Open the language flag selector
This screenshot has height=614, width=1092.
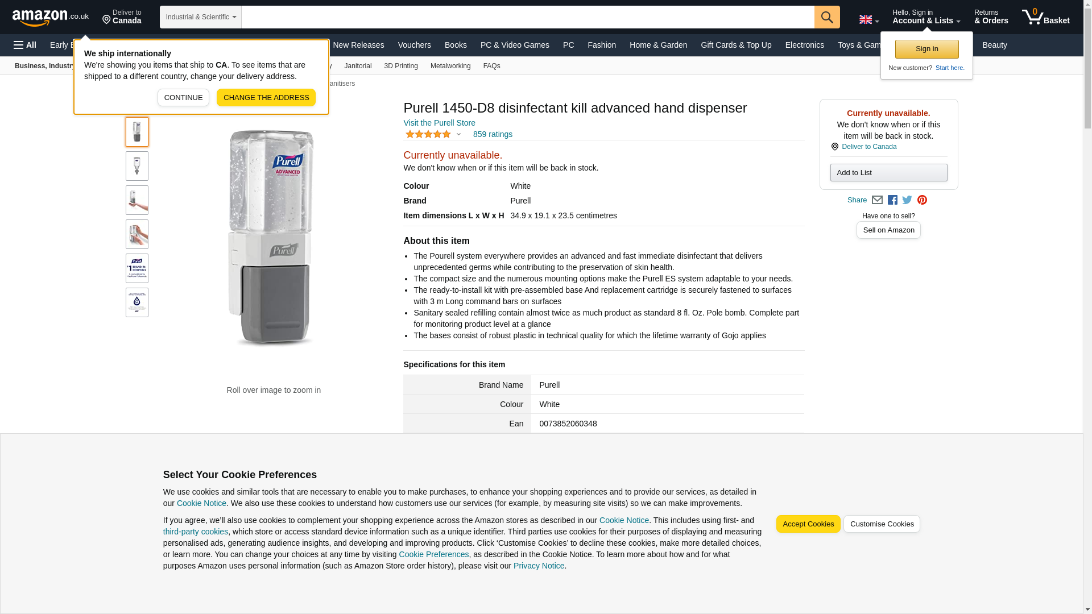[x=868, y=20]
